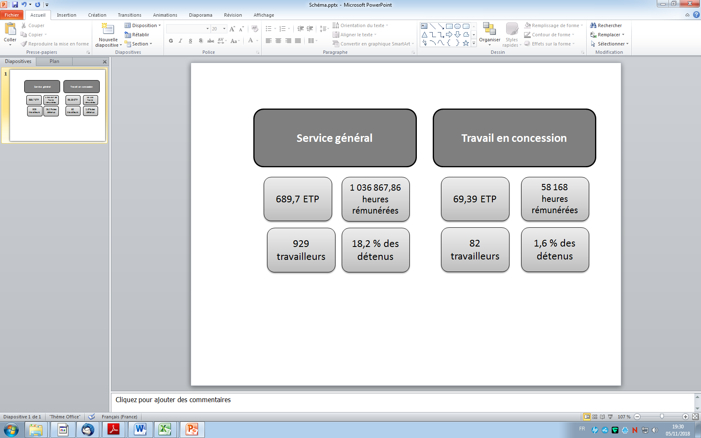Switch to the Plan pane tab
This screenshot has width=701, height=438.
click(x=54, y=61)
